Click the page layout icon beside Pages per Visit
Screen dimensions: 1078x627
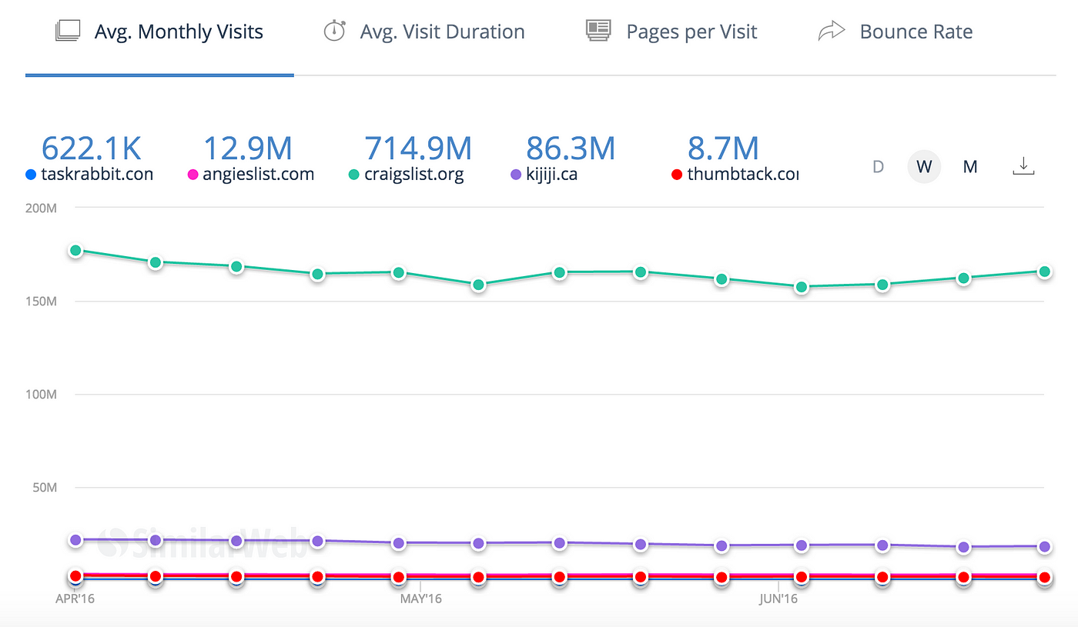[x=598, y=32]
